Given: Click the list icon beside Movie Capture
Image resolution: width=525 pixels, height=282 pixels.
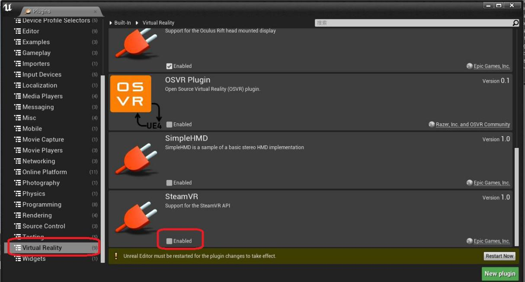Looking at the screenshot, I should [17, 139].
